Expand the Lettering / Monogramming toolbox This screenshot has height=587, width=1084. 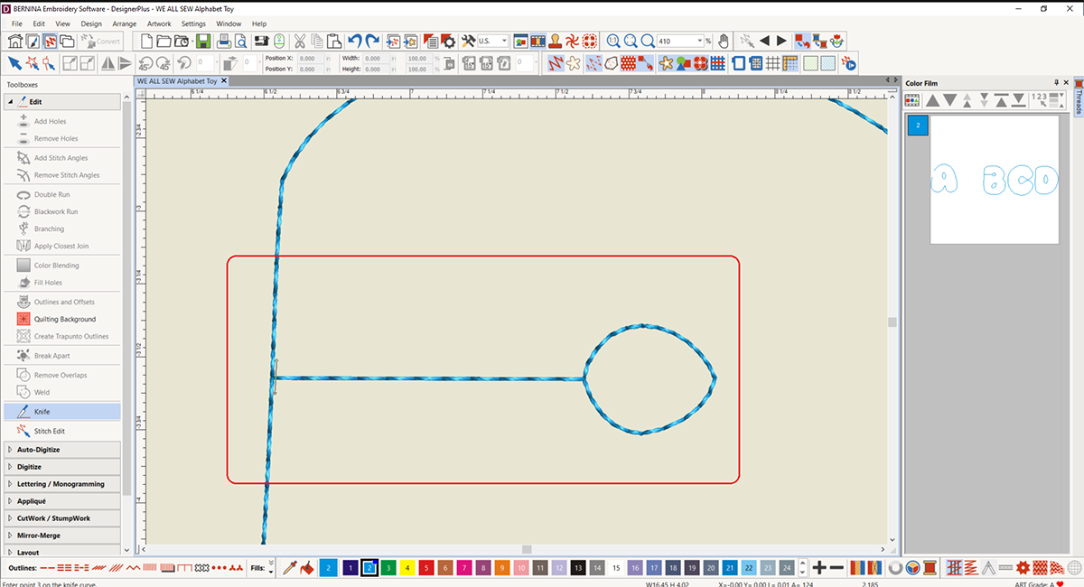click(x=61, y=483)
